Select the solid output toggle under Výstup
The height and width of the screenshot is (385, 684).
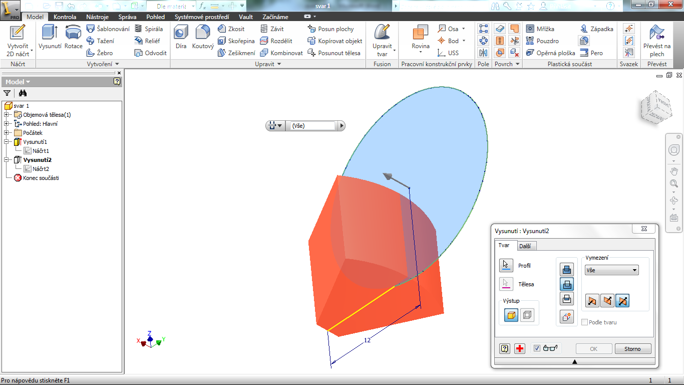511,315
